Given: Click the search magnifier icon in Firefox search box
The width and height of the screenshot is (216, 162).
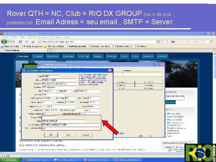Looking at the screenshot, I should click(x=211, y=42).
